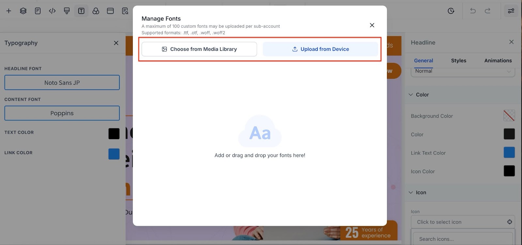
Task: Switch to the Animations tab
Action: tap(498, 61)
